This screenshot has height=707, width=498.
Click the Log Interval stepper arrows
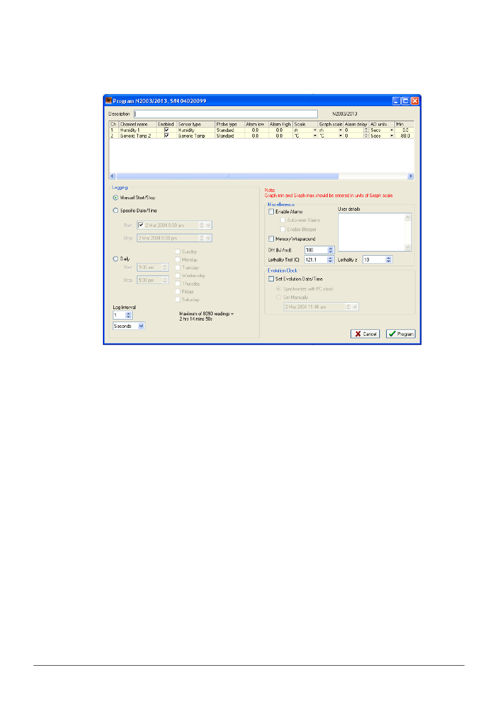click(x=129, y=315)
